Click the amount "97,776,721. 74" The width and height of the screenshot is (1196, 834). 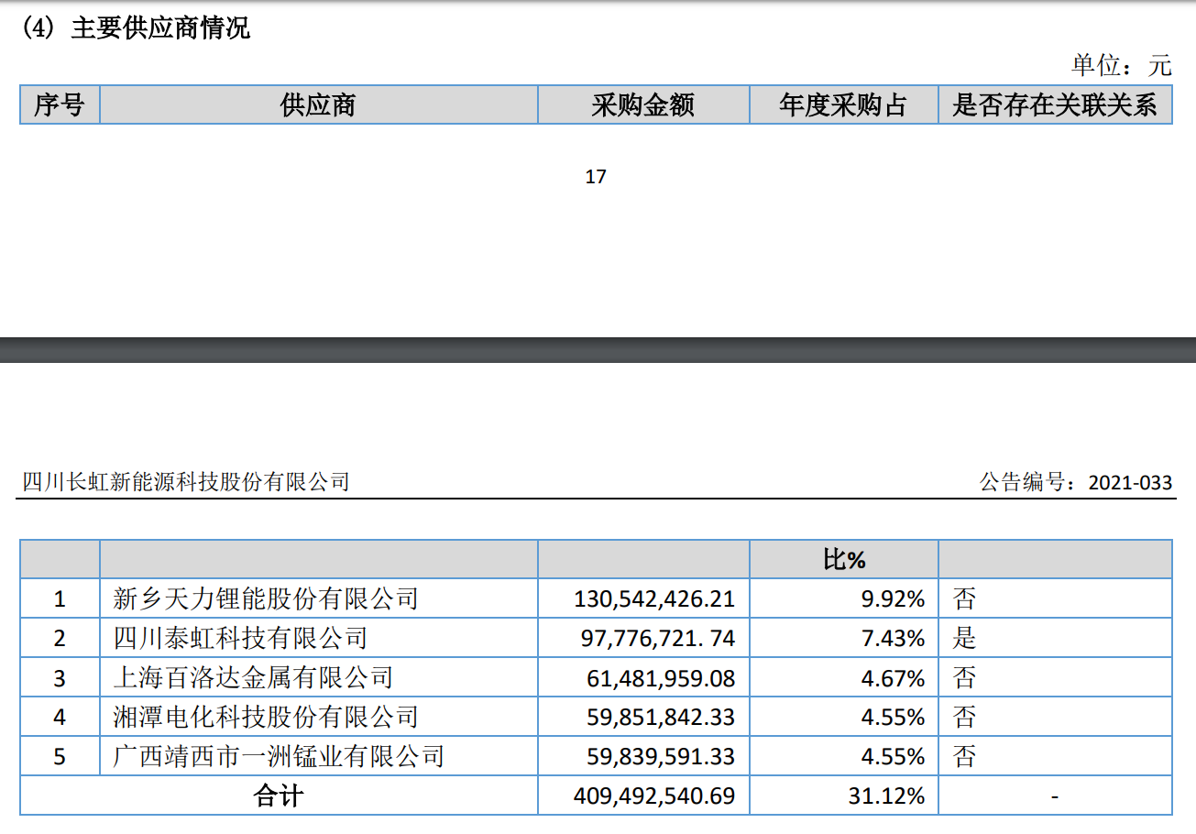point(658,639)
